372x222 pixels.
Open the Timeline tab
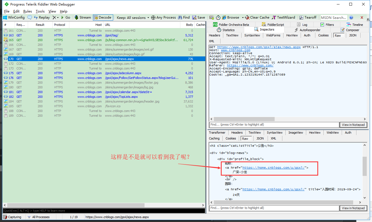355,25
